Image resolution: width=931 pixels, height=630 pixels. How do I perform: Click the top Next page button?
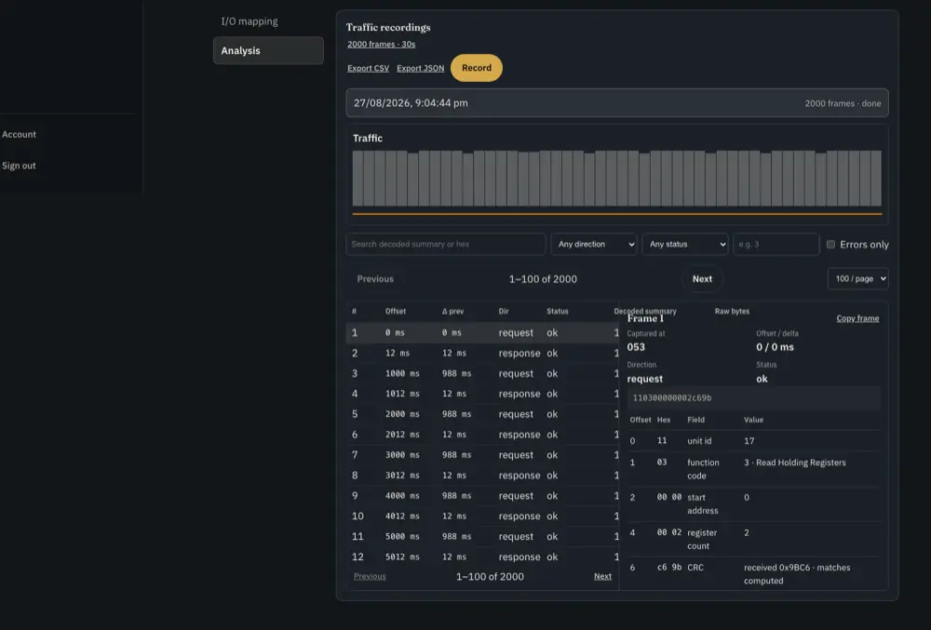[702, 279]
